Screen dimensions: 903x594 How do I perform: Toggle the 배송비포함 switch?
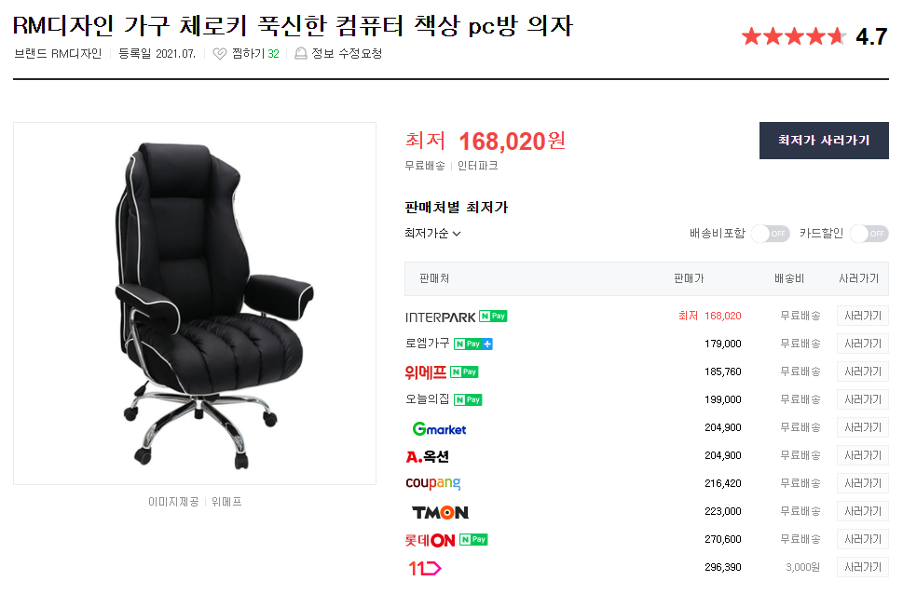pyautogui.click(x=771, y=234)
